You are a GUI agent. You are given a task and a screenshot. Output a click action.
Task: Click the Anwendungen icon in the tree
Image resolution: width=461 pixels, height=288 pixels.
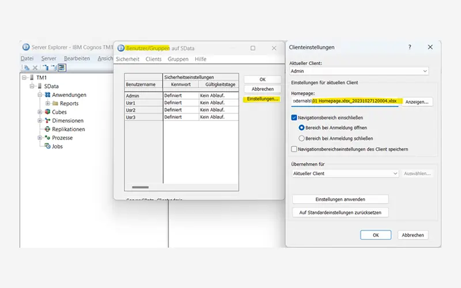coord(48,94)
